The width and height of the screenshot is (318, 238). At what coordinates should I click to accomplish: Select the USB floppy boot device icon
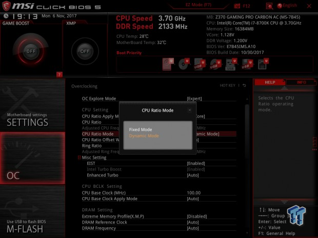click(x=247, y=64)
